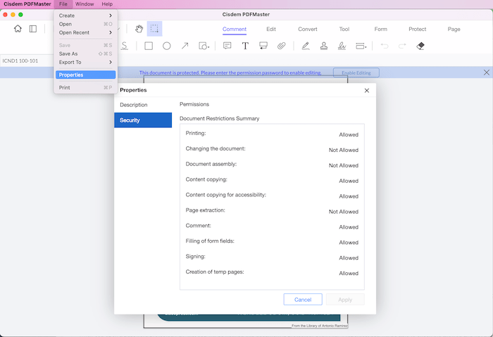Select the Arrow drawing tool

click(185, 46)
